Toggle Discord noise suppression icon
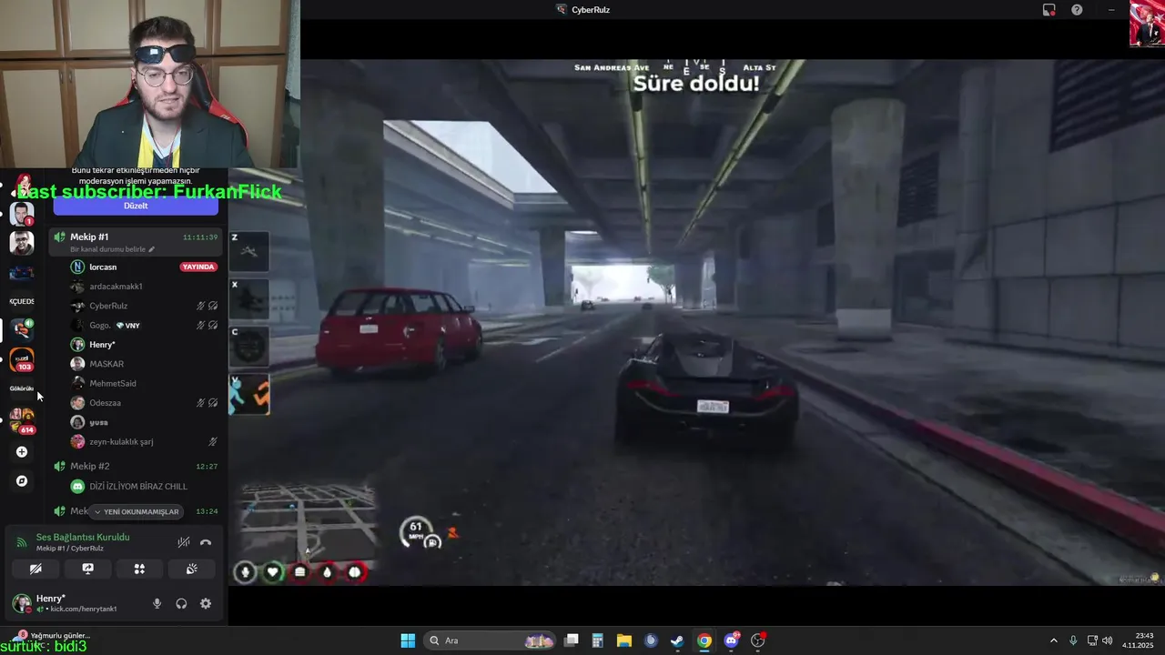This screenshot has width=1165, height=655. click(x=183, y=542)
